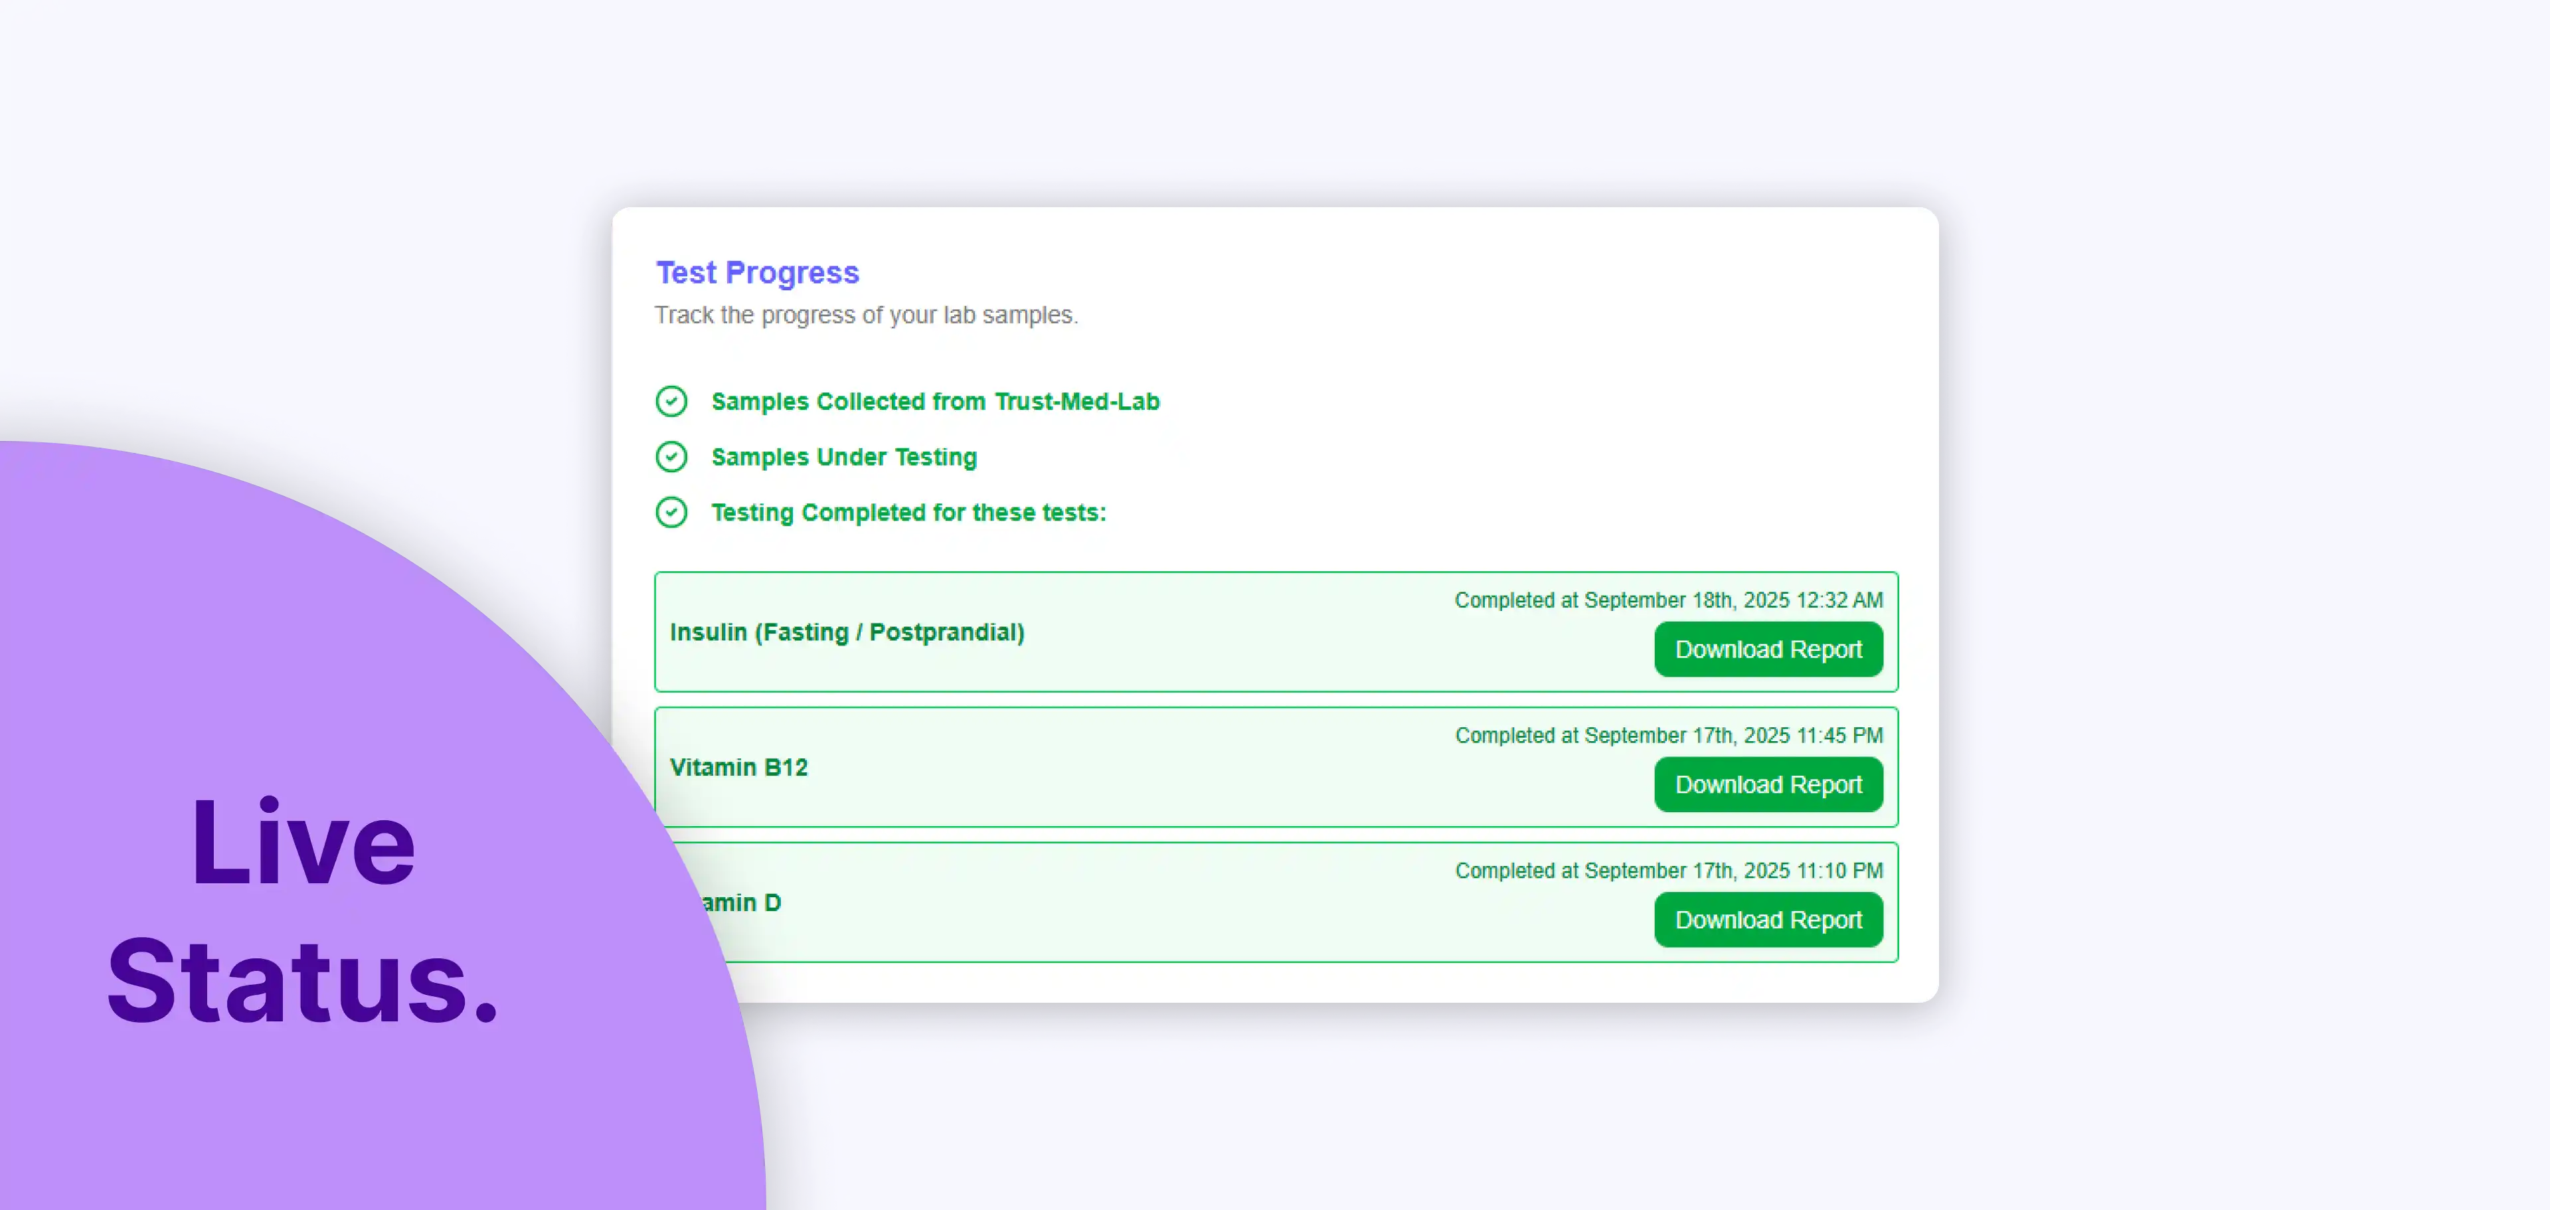Click the 'Samples Under Testing' step text

click(x=843, y=456)
